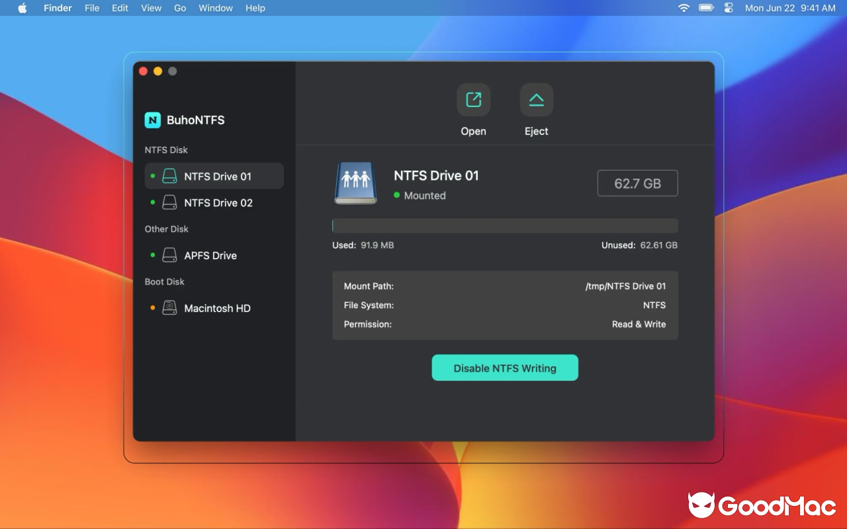Click the Open label under toolbar
Image resolution: width=847 pixels, height=529 pixels.
(x=473, y=131)
